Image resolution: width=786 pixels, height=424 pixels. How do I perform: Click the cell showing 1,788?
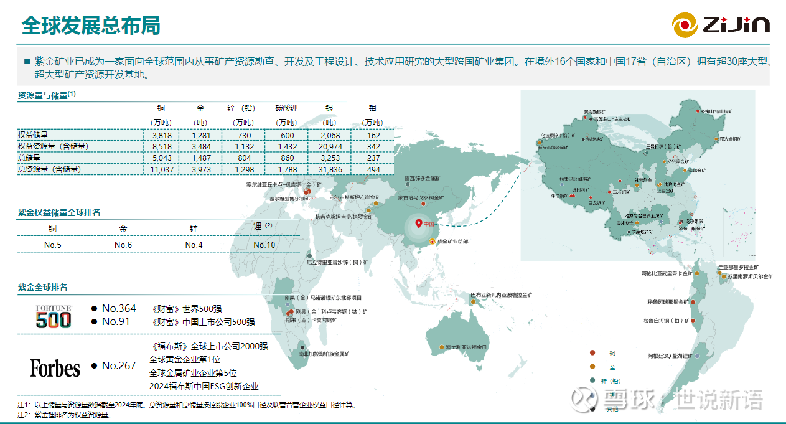coord(287,169)
